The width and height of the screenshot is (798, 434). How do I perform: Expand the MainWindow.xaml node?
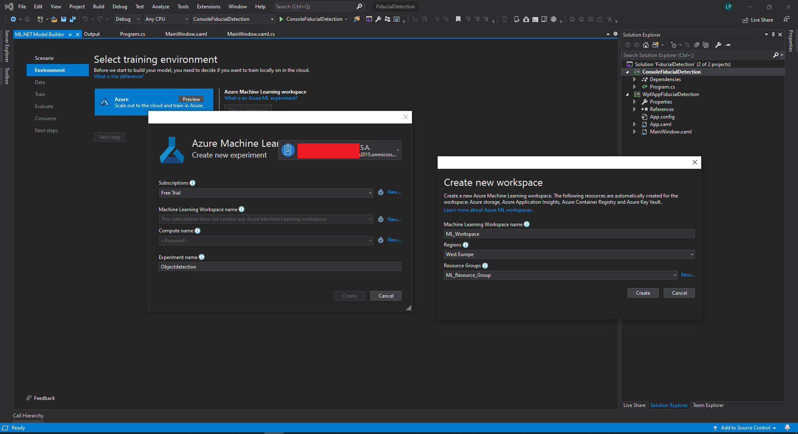pos(634,132)
